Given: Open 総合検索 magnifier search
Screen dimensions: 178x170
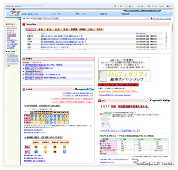Looking at the screenshot, I should [x=125, y=14].
